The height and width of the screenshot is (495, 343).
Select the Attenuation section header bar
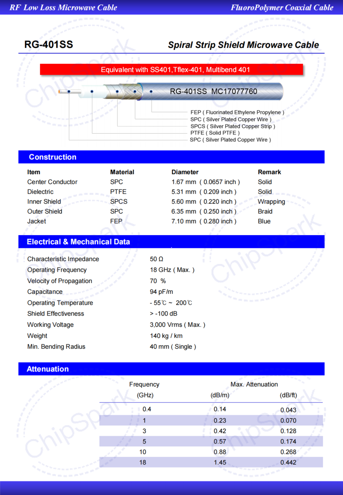tap(47, 369)
